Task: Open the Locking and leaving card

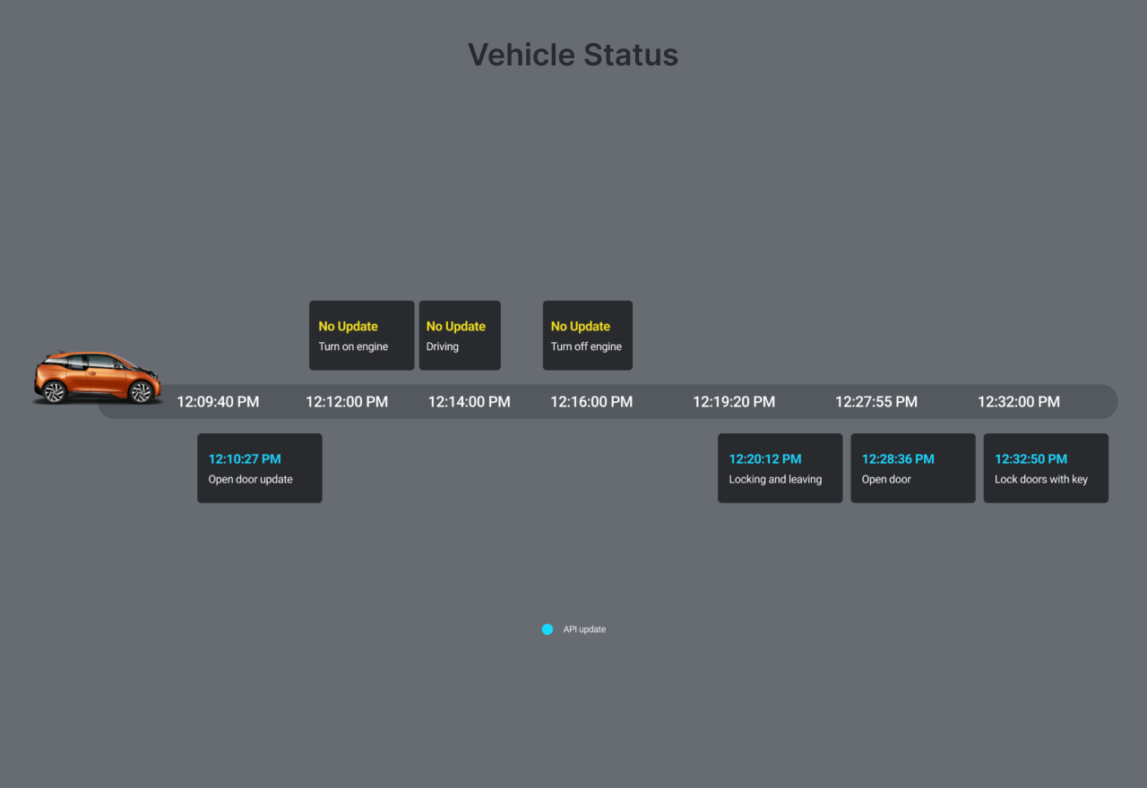Action: 780,468
